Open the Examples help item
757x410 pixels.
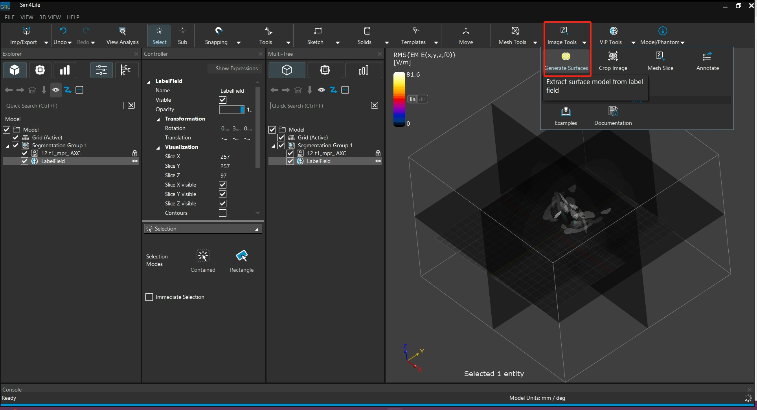click(x=566, y=116)
